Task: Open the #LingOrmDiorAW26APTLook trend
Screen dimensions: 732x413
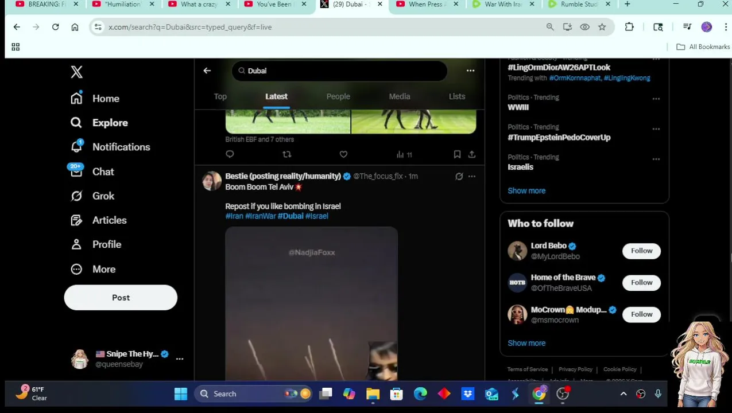Action: (x=559, y=68)
